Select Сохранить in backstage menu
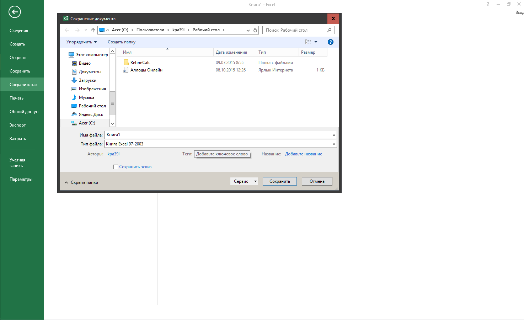The width and height of the screenshot is (524, 320). (x=22, y=71)
